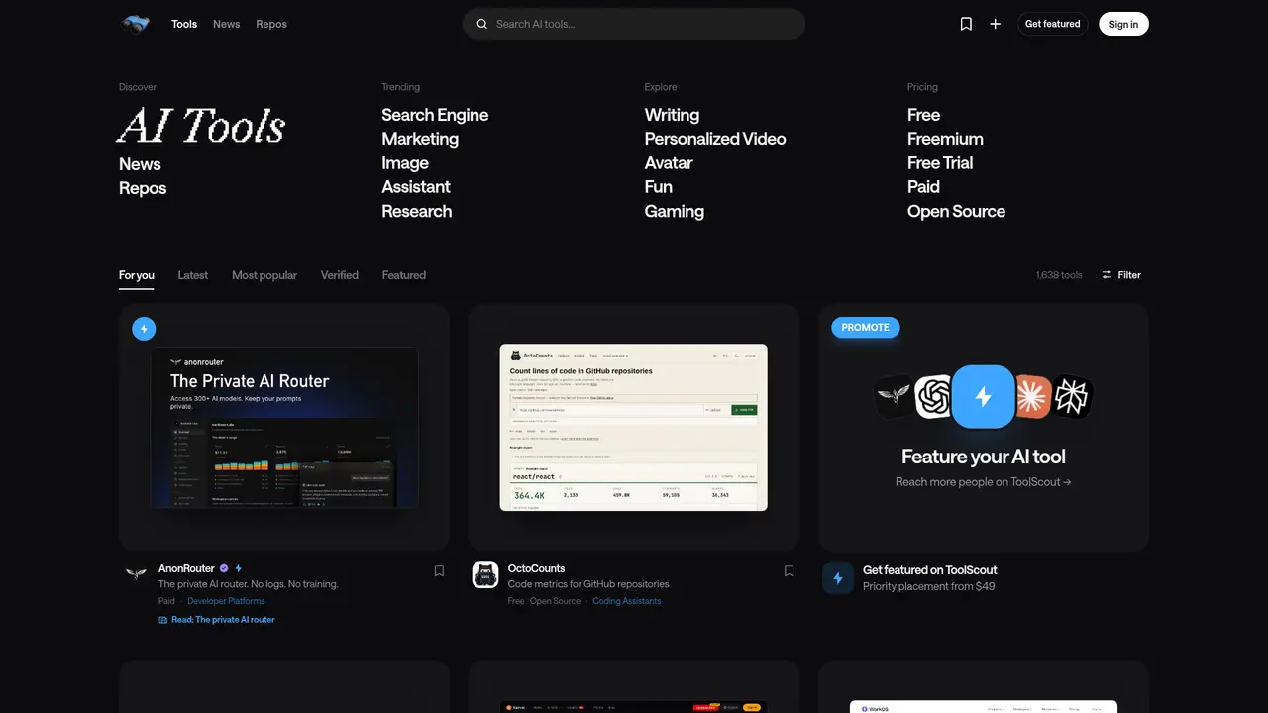The width and height of the screenshot is (1268, 713).
Task: Filter by Free Trial pricing
Action: point(940,163)
